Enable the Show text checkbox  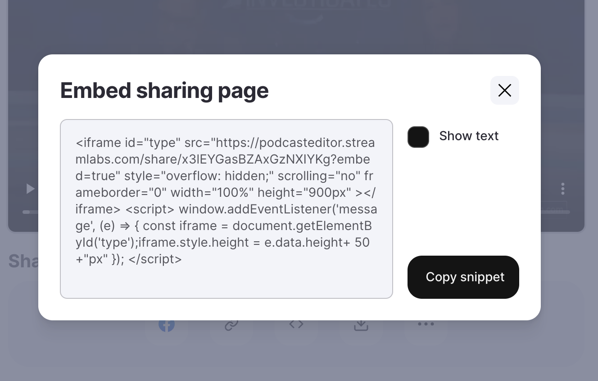tap(418, 137)
